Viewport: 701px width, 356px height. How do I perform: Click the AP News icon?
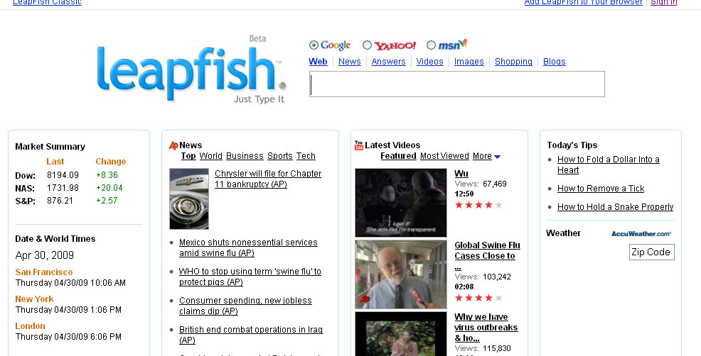(173, 145)
